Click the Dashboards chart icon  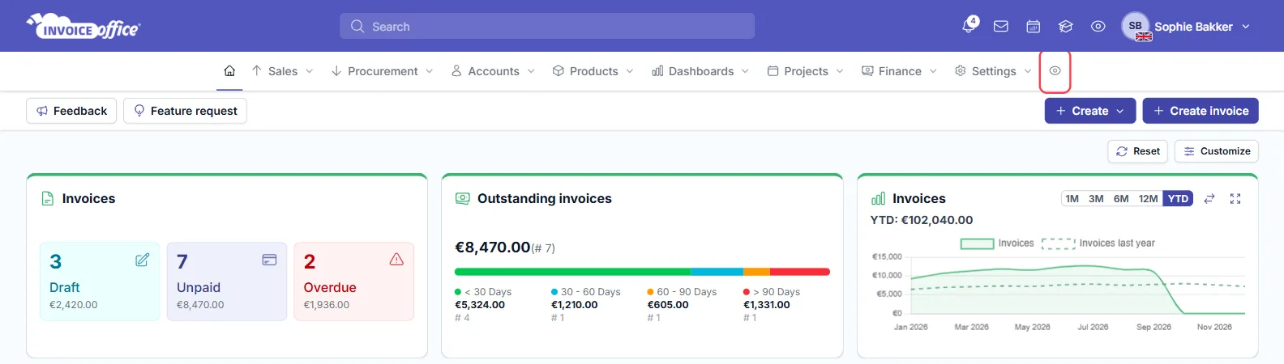(x=657, y=71)
